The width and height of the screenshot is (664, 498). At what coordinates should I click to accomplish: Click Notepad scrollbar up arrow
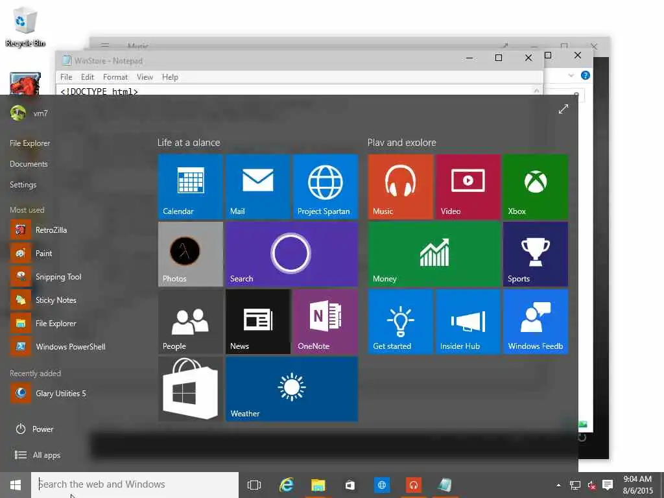[536, 91]
